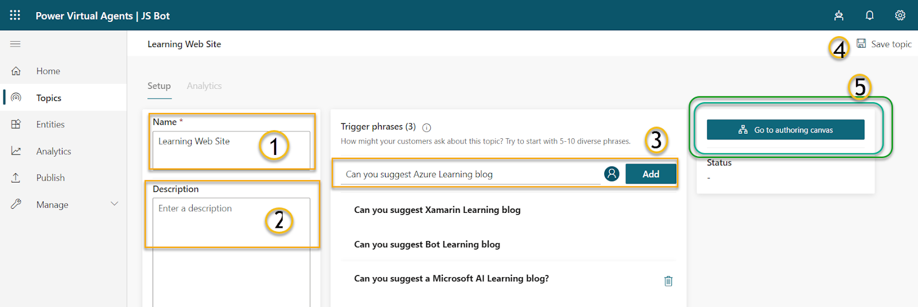Open the app launcher waffle icon
Image resolution: width=918 pixels, height=307 pixels.
point(15,15)
